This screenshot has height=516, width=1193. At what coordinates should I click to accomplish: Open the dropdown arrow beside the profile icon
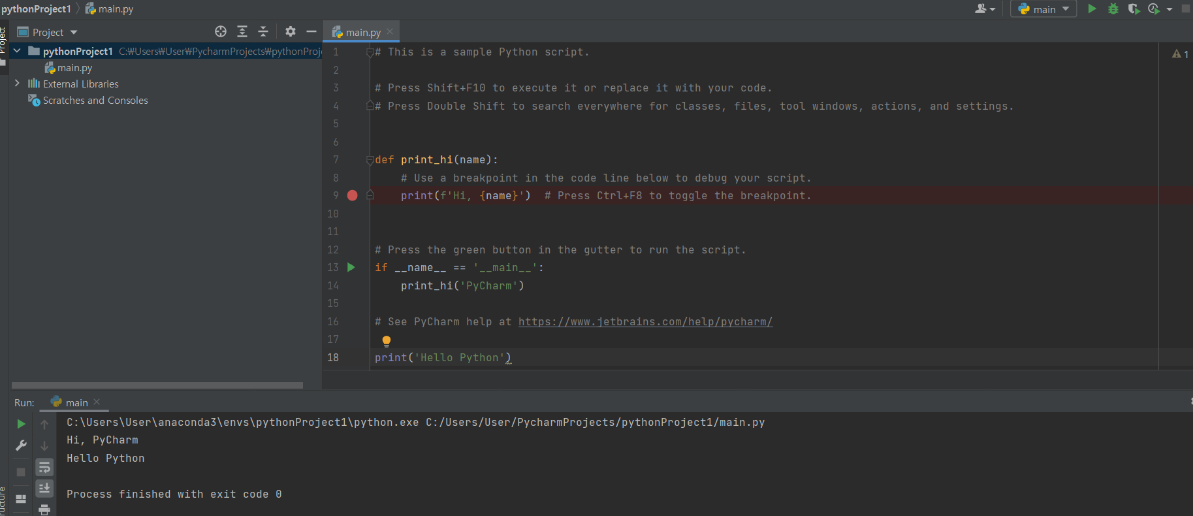pyautogui.click(x=1169, y=9)
